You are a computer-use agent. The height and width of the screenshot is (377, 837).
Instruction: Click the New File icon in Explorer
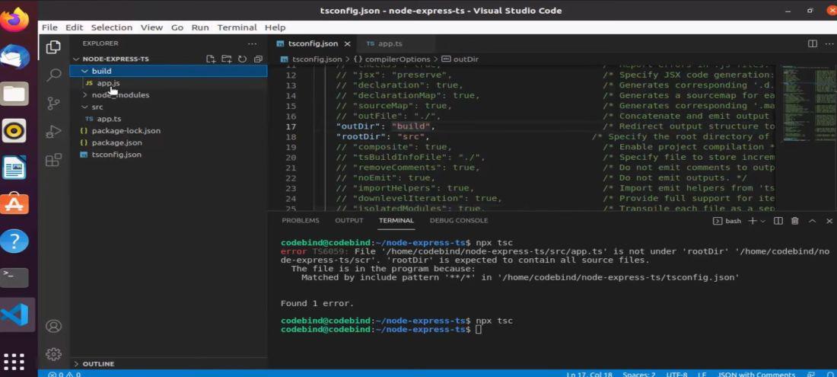tap(211, 59)
